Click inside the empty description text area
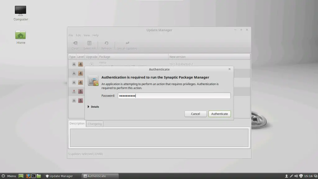The height and width of the screenshot is (179, 318). [x=159, y=138]
